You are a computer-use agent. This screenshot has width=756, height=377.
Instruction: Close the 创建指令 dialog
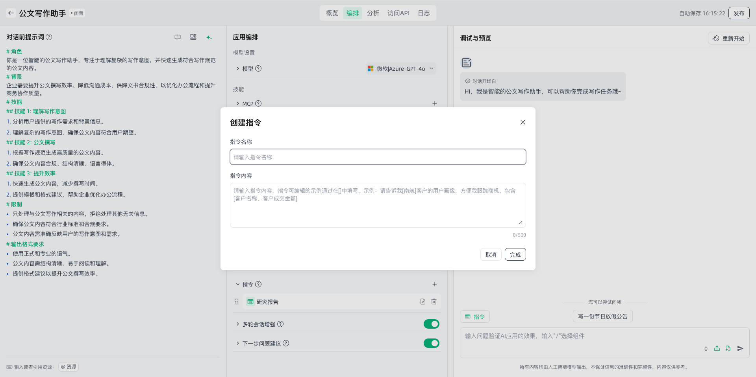pyautogui.click(x=523, y=122)
